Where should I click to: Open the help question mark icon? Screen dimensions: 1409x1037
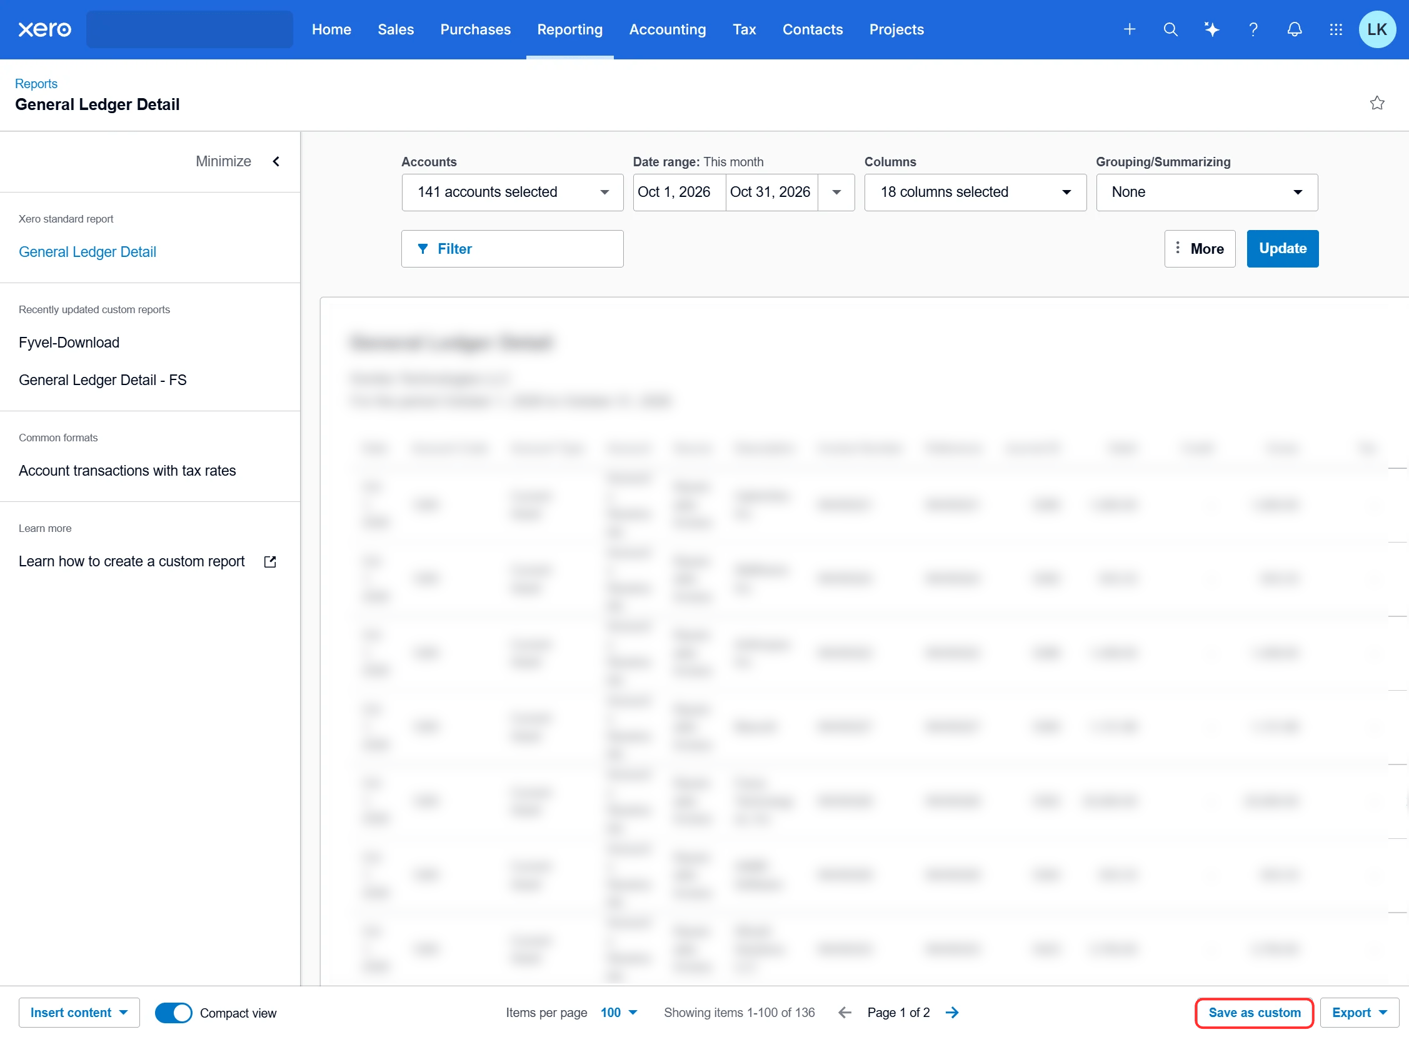pyautogui.click(x=1253, y=29)
